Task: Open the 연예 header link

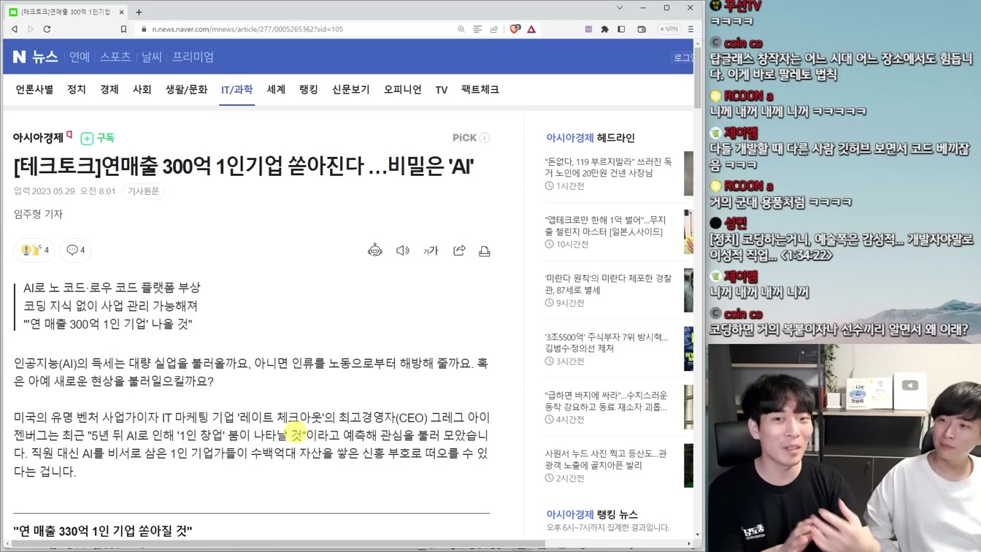Action: (79, 57)
